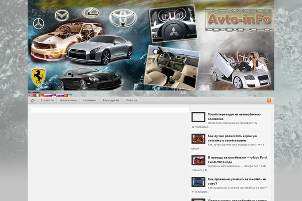This screenshot has width=302, height=201.
Task: Open the Новости menu item
Action: click(47, 100)
